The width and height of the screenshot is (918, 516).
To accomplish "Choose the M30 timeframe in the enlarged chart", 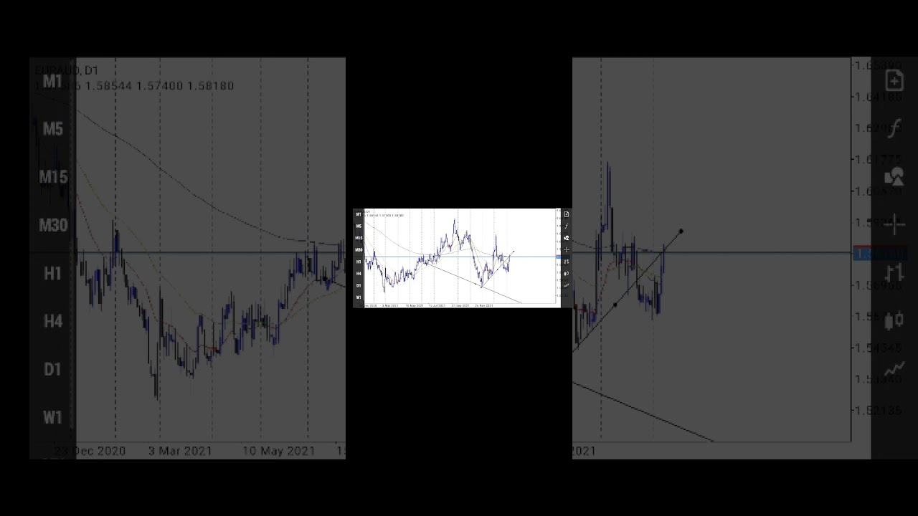I will pos(52,225).
